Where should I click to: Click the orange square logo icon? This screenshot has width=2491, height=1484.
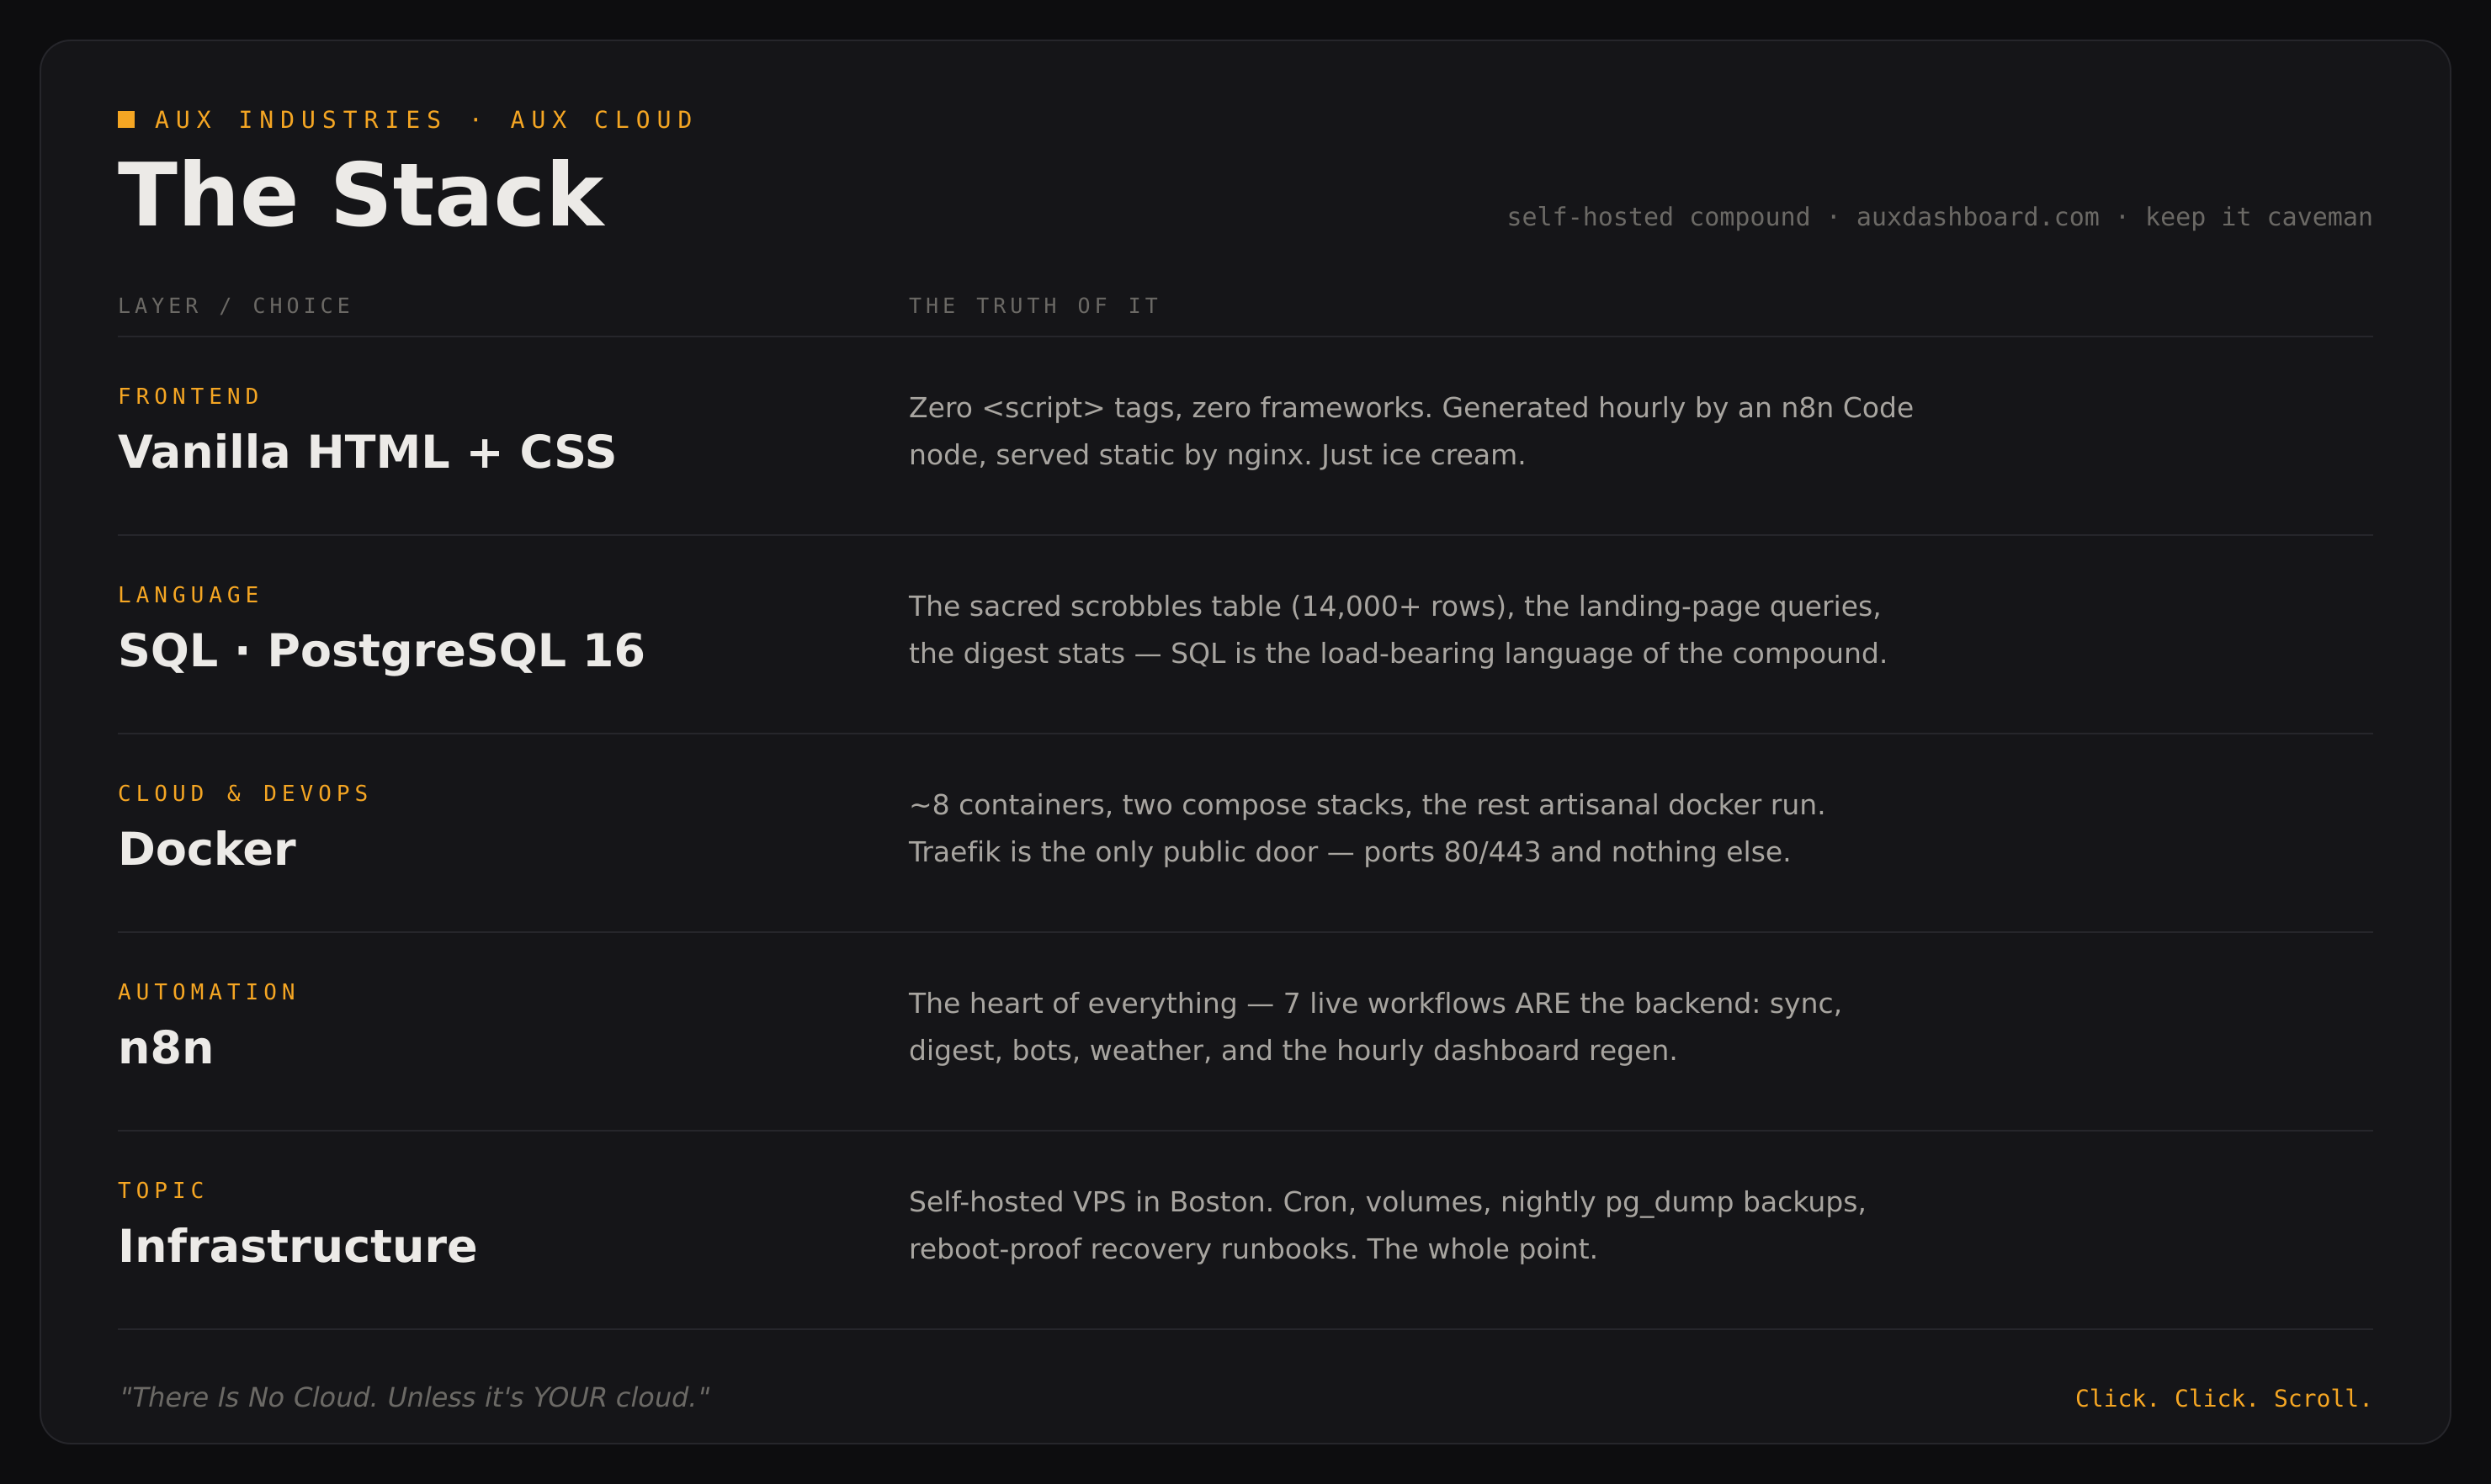coord(126,120)
